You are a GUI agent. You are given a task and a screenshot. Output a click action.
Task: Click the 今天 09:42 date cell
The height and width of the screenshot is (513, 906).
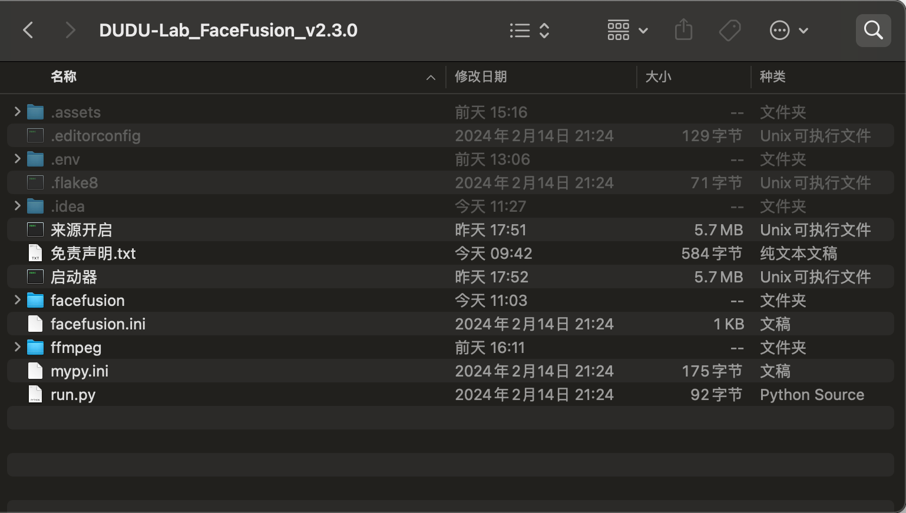pyautogui.click(x=493, y=254)
